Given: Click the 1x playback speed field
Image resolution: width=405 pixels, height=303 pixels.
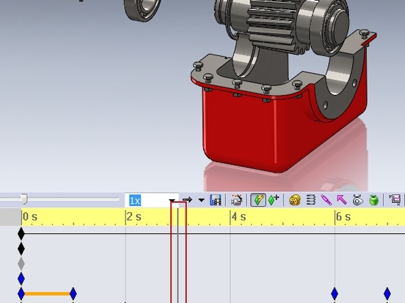Looking at the screenshot, I should point(152,200).
